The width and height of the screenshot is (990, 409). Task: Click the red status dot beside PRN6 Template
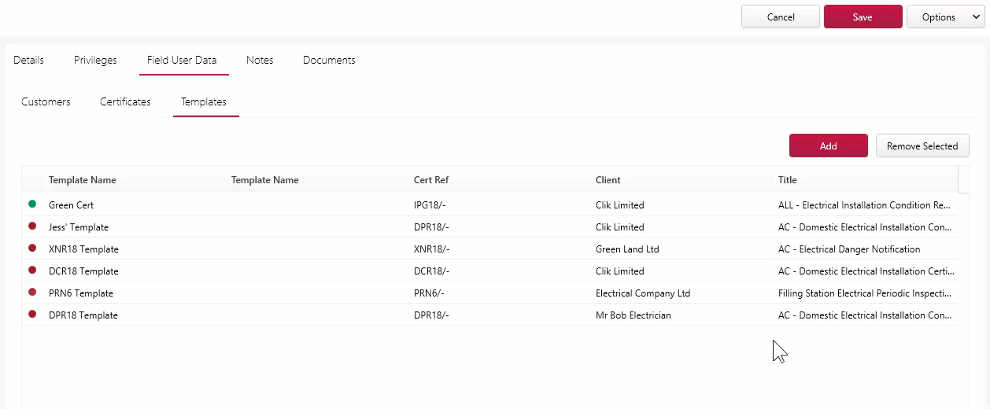point(32,292)
